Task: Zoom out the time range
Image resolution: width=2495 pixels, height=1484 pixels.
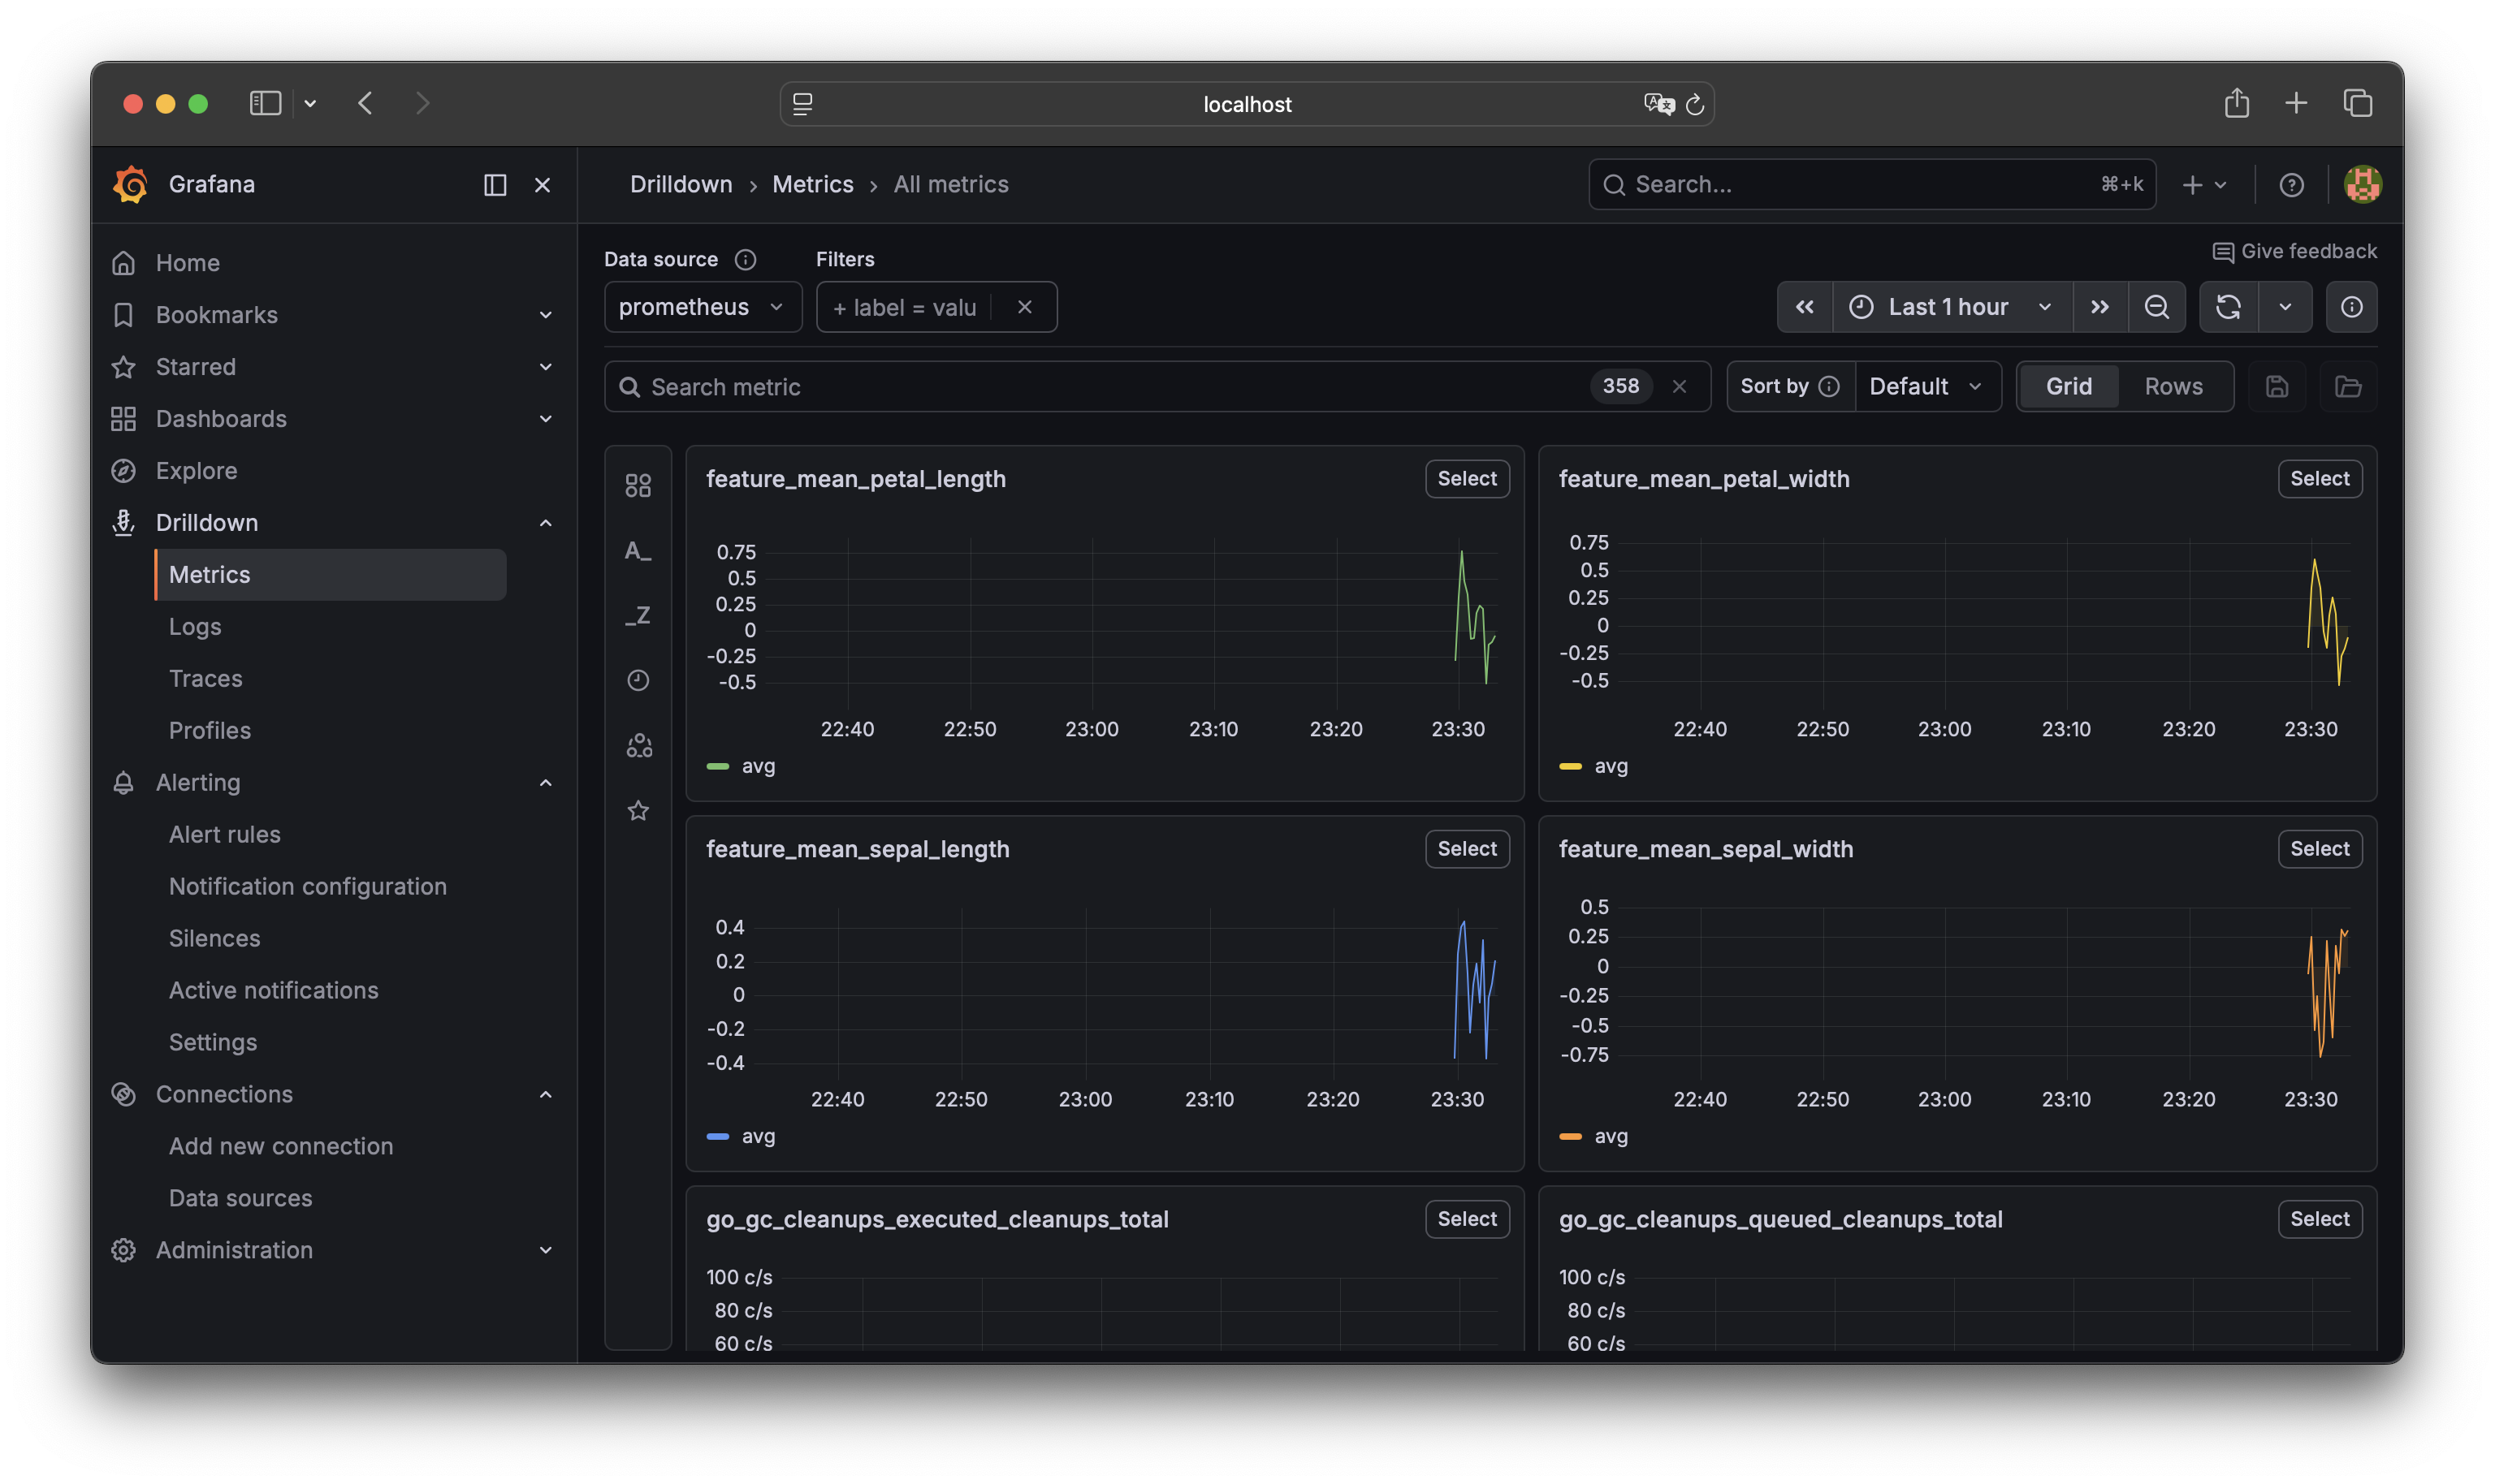Action: (2156, 307)
